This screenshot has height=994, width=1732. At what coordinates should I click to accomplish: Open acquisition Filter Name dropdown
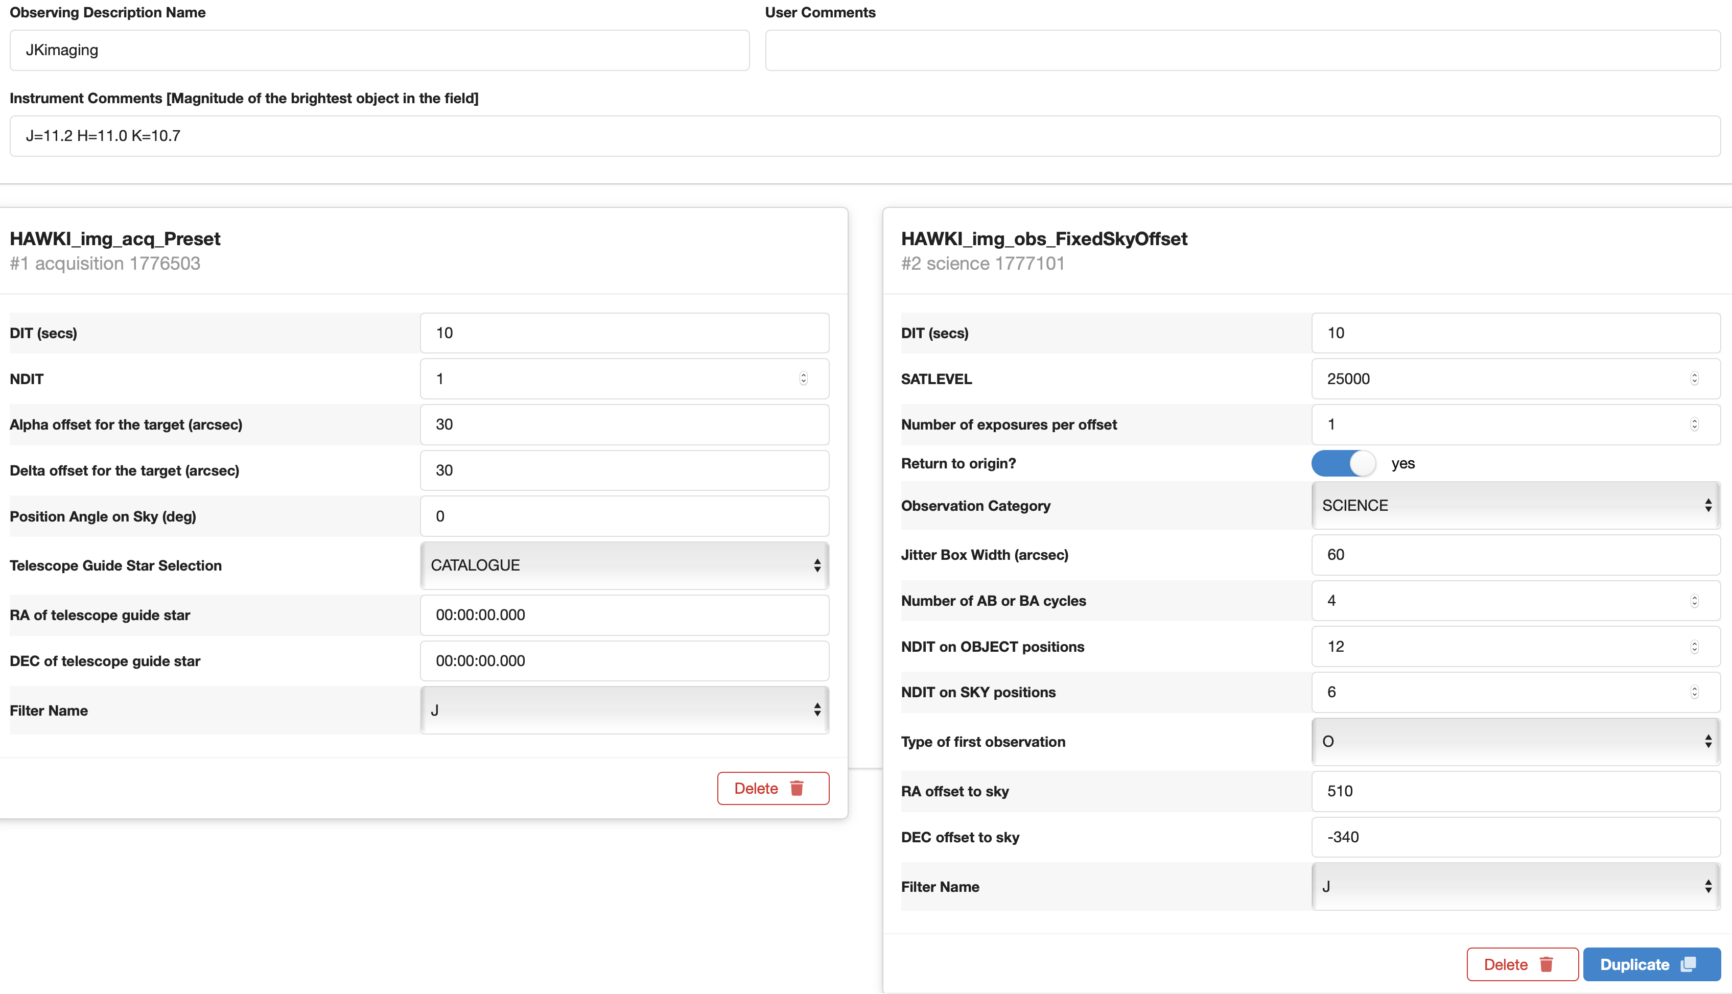(x=624, y=711)
